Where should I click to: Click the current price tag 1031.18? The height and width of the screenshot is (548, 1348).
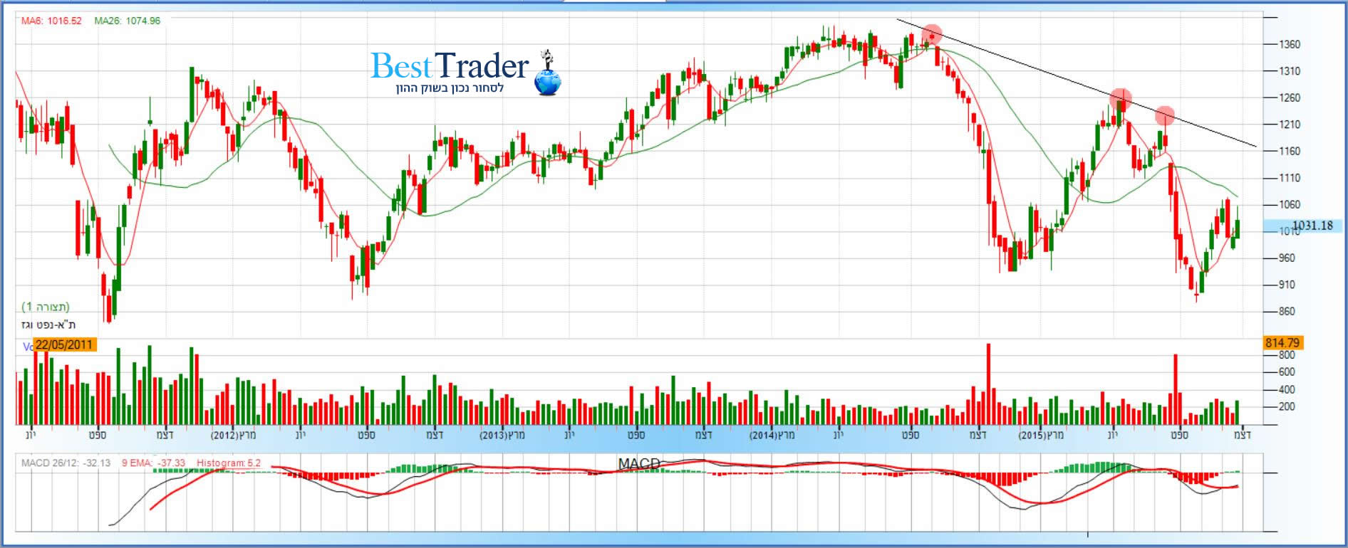(x=1312, y=226)
